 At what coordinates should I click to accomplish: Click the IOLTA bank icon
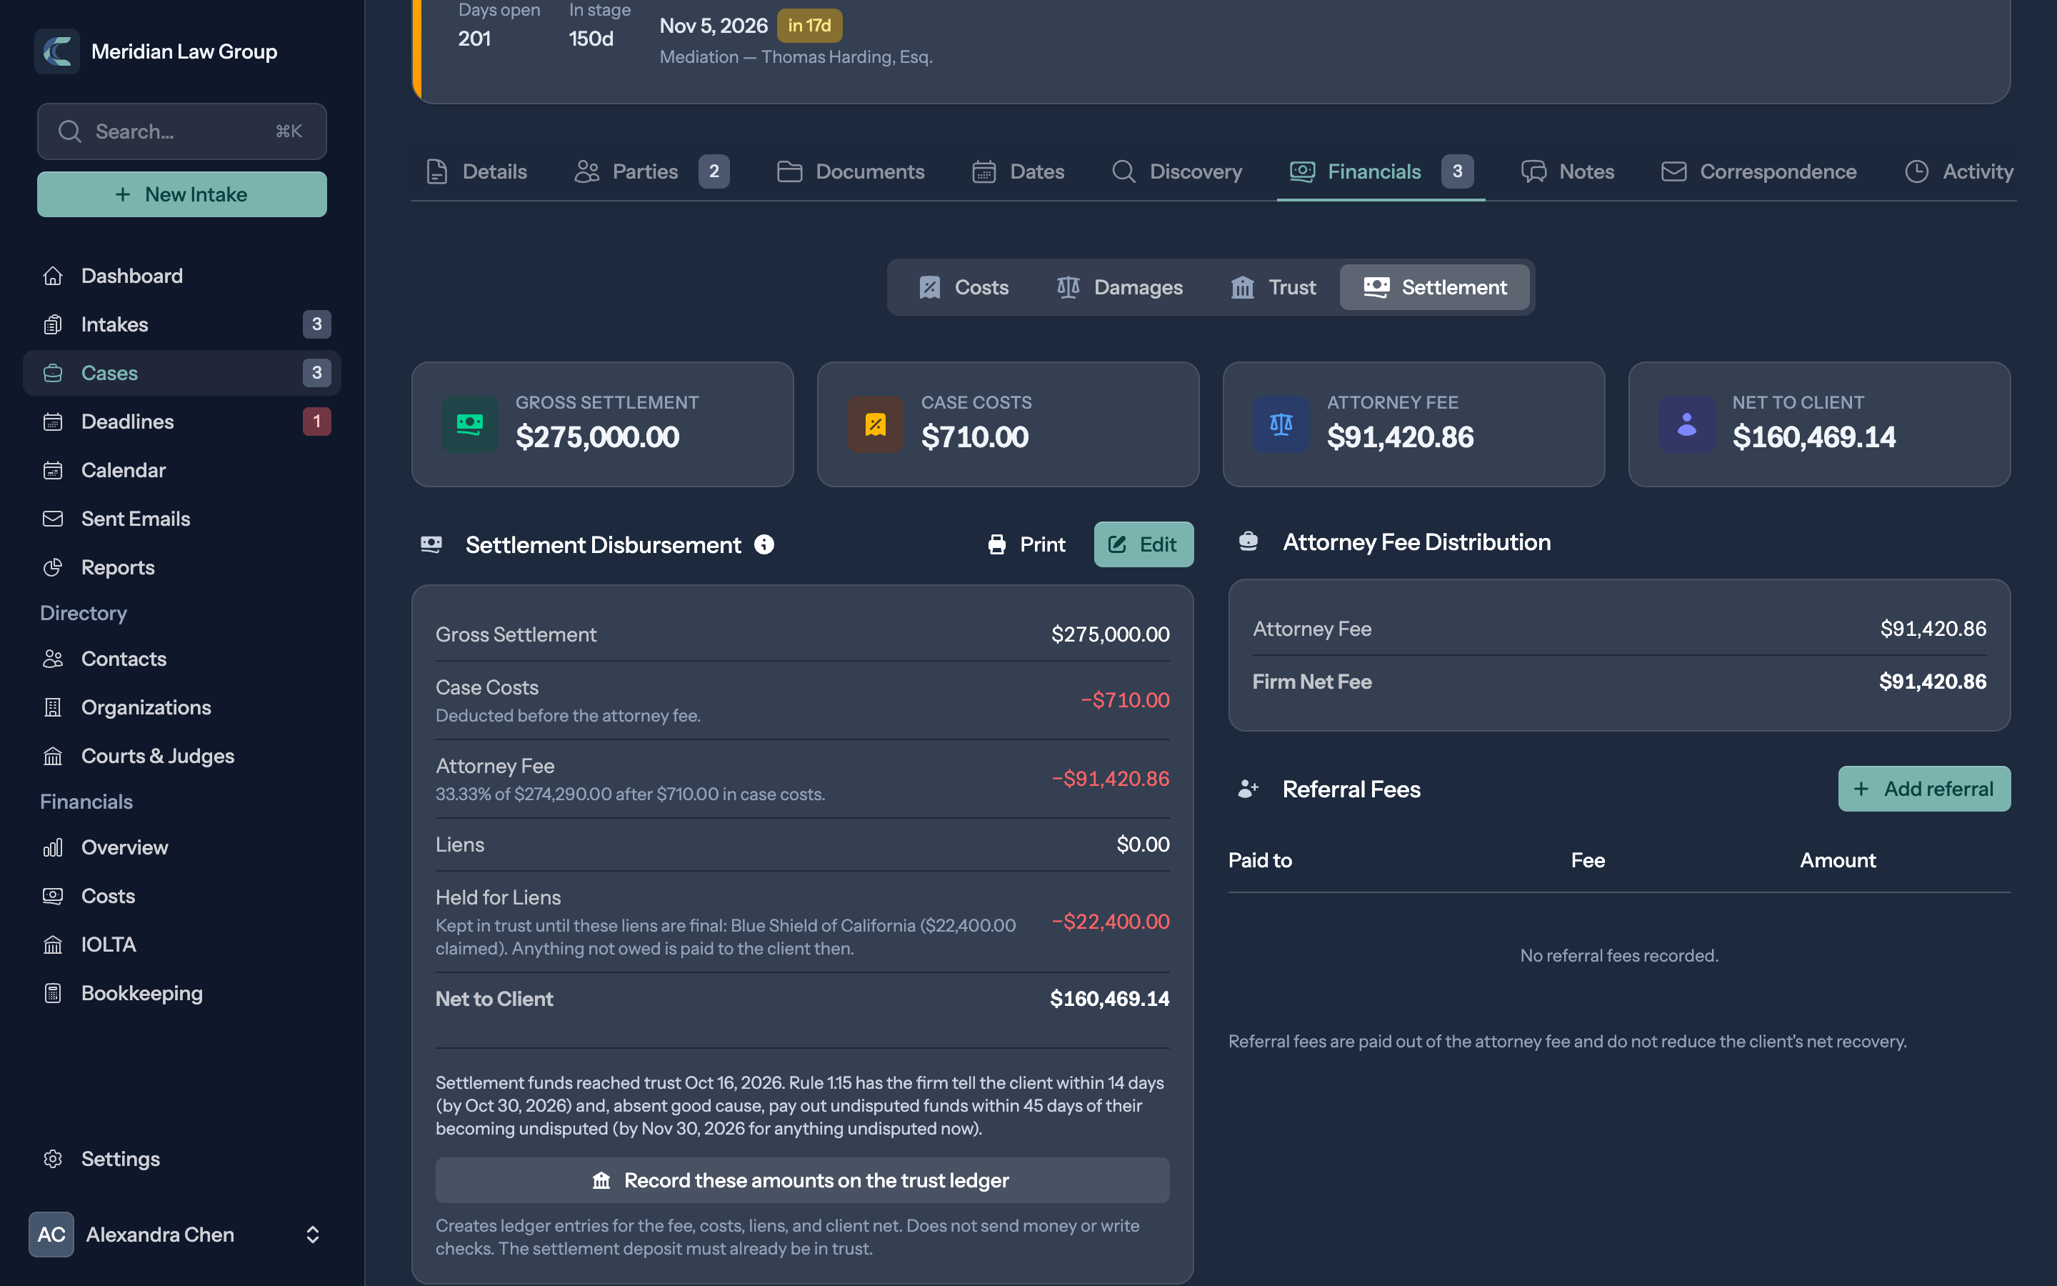click(53, 944)
